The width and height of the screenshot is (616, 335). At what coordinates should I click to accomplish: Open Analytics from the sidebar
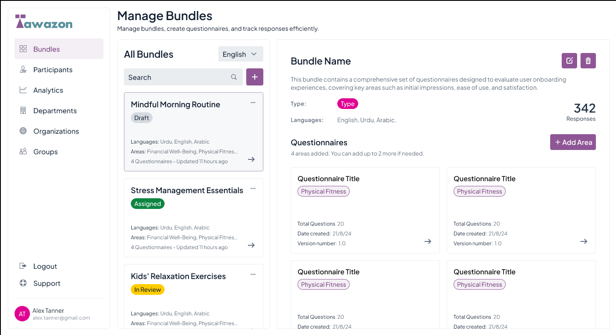(48, 90)
